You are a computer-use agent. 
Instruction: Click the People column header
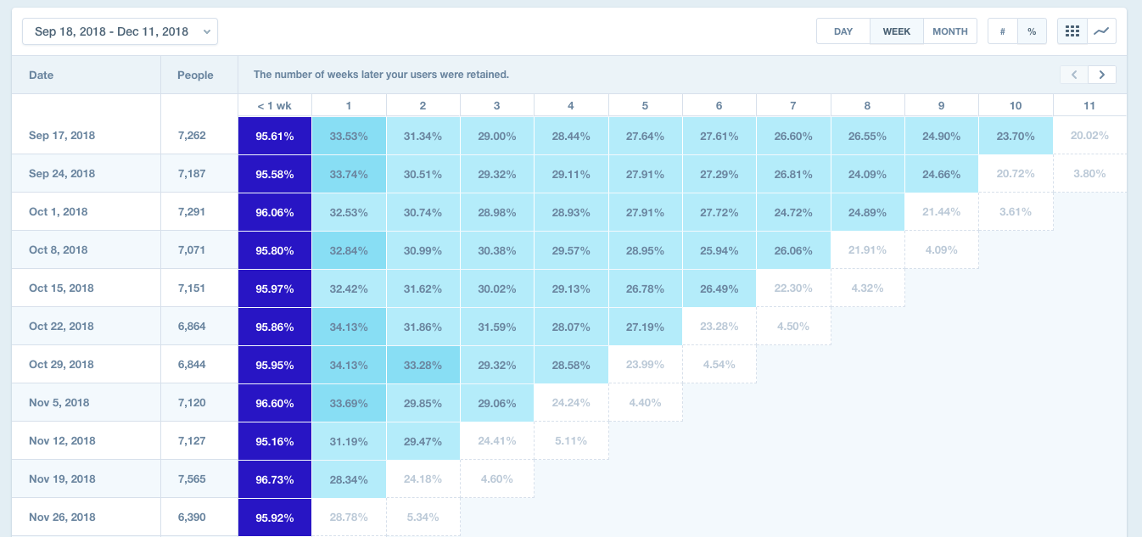(195, 75)
